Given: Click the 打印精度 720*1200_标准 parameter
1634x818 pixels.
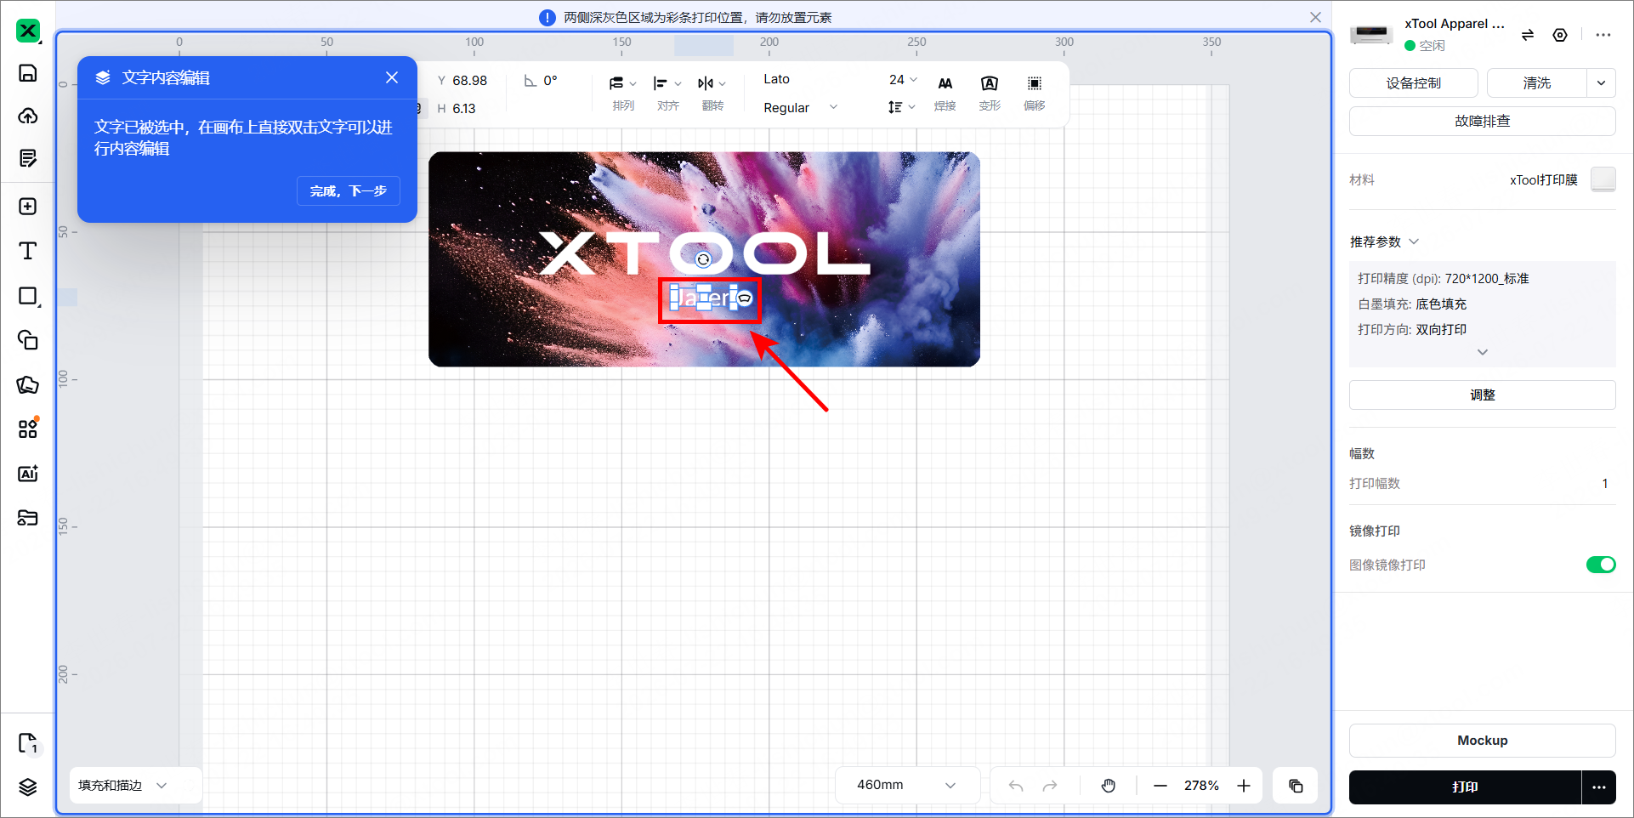Looking at the screenshot, I should click(1444, 279).
